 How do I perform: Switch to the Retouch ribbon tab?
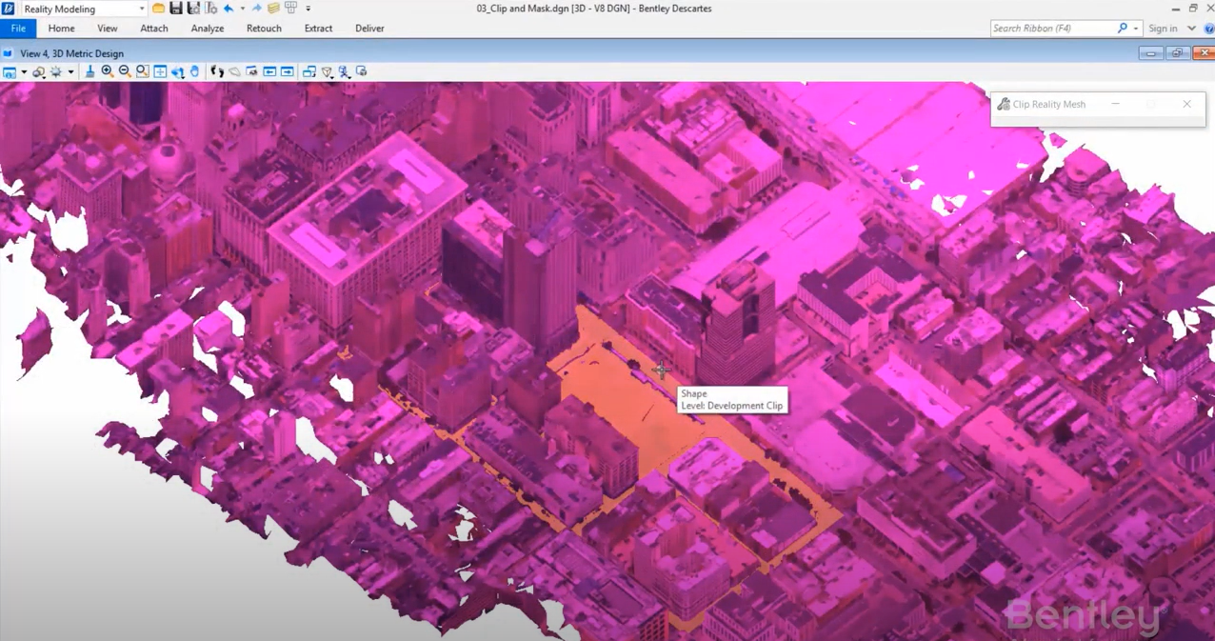(x=264, y=29)
